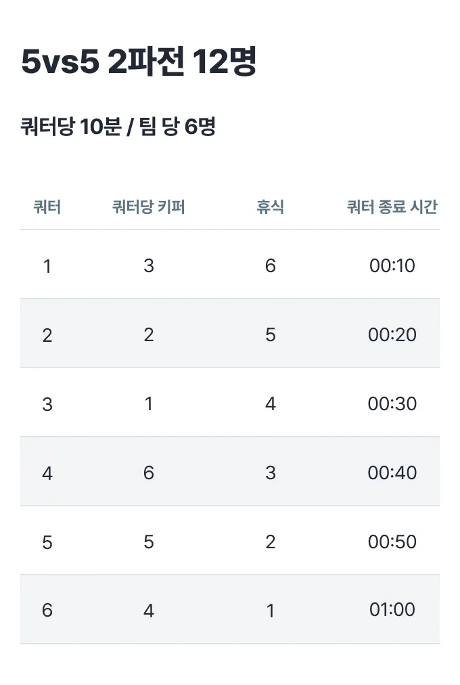Click the 5vs5 2파전 12명 title
The image size is (460, 685).
139,64
